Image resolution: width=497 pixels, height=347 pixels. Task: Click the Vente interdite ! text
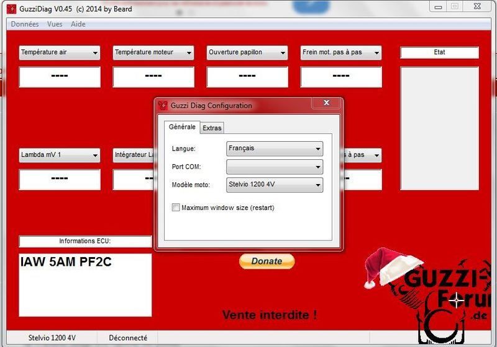coord(270,315)
